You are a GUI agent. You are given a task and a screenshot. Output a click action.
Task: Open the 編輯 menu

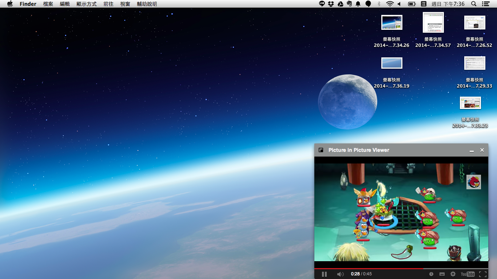click(65, 4)
